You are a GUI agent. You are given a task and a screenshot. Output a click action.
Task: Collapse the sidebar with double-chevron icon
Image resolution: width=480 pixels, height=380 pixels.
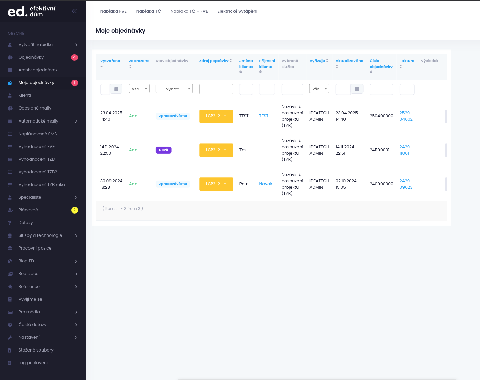(x=74, y=11)
